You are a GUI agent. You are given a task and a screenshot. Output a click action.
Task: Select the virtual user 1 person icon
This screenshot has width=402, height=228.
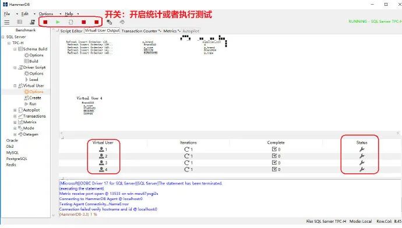tap(101, 149)
